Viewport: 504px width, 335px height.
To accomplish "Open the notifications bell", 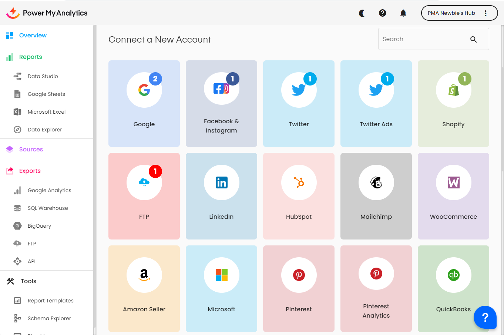I will point(403,13).
